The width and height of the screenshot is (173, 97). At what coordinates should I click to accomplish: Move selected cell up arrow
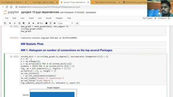[x=29, y=23]
